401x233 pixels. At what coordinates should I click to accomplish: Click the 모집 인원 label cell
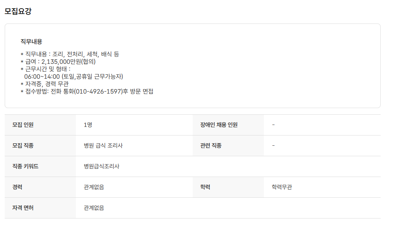coord(23,125)
